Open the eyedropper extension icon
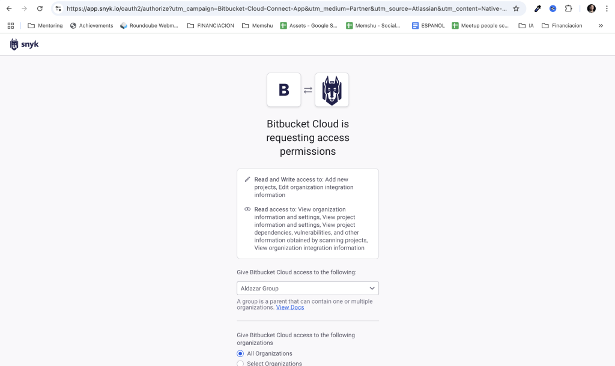The image size is (615, 366). (x=538, y=8)
